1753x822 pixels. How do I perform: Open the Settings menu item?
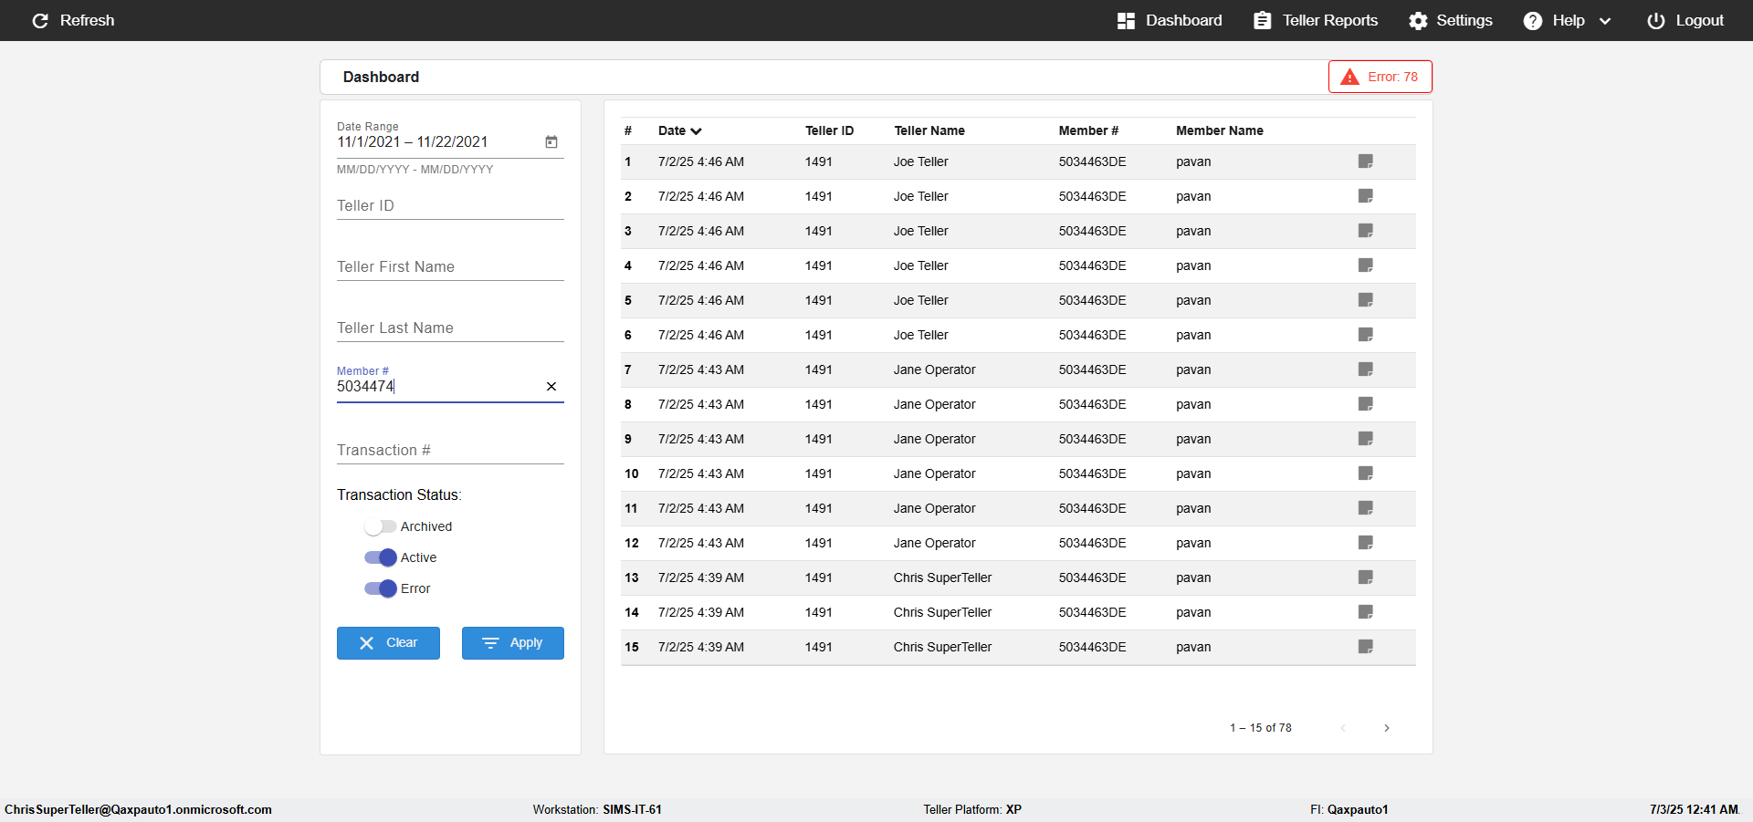point(1450,20)
